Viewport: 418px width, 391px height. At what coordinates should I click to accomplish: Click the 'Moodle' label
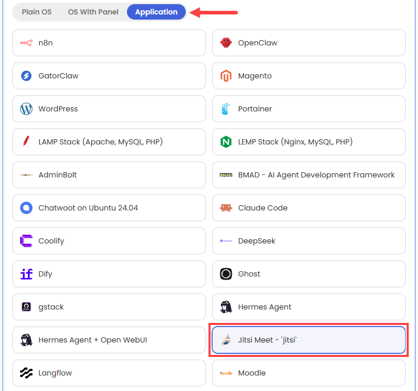pos(252,373)
